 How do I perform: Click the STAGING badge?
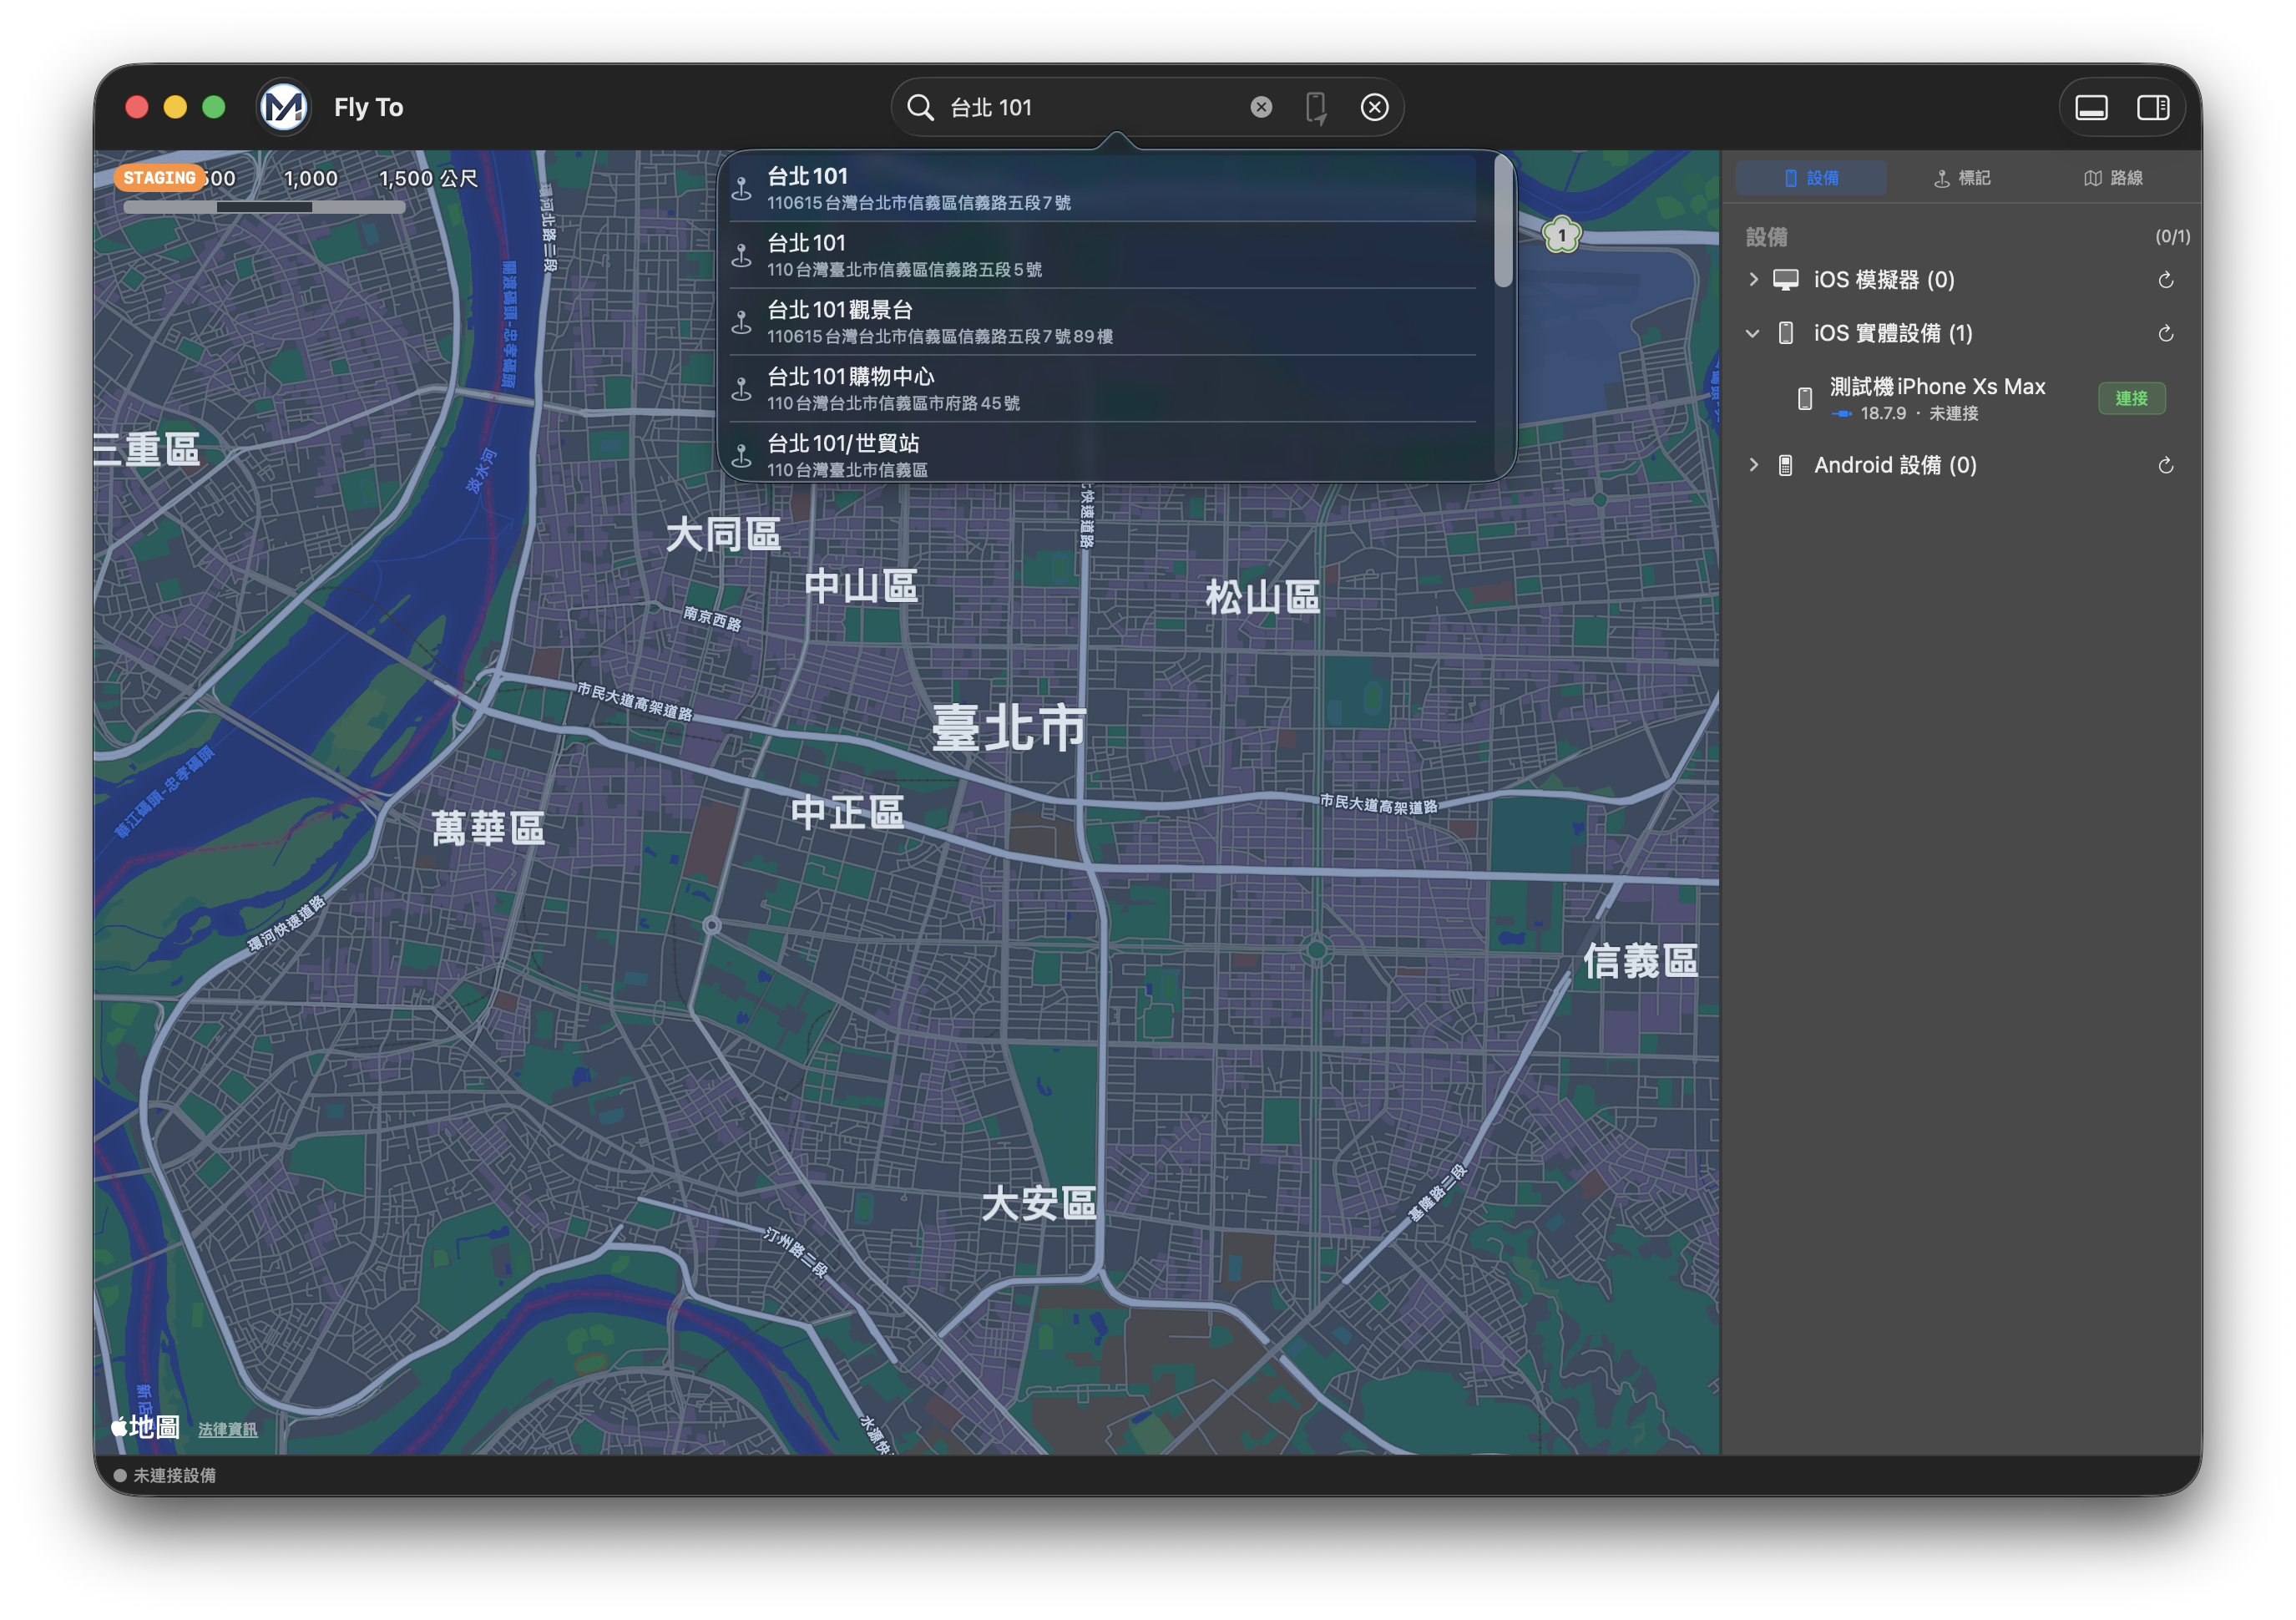(160, 178)
